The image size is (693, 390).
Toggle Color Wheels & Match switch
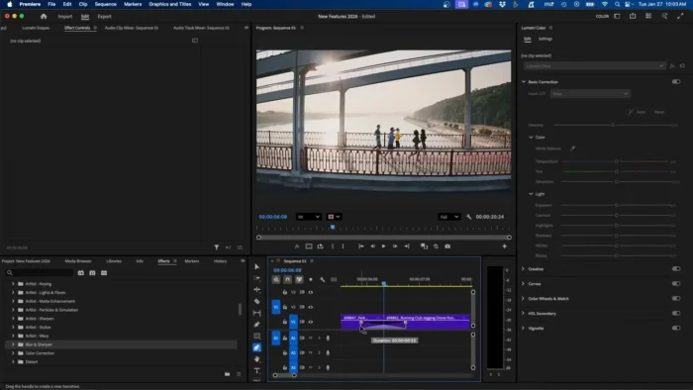pyautogui.click(x=676, y=299)
